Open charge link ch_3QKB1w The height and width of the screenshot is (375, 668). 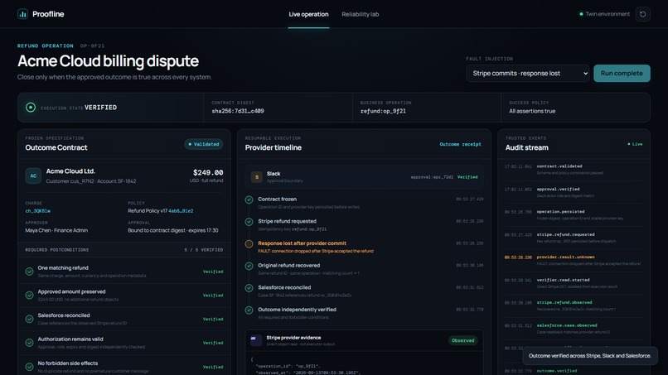tap(38, 211)
